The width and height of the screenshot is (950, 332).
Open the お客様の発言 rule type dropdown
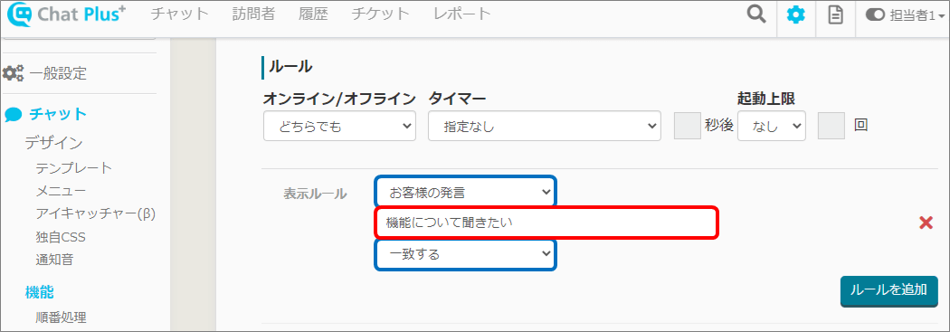[465, 193]
